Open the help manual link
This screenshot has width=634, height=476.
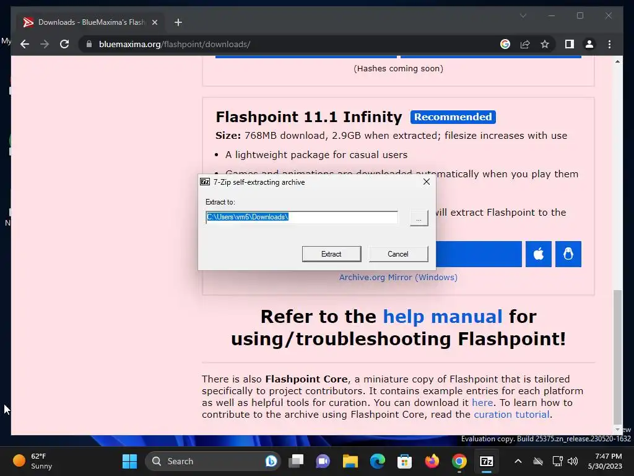pos(442,316)
